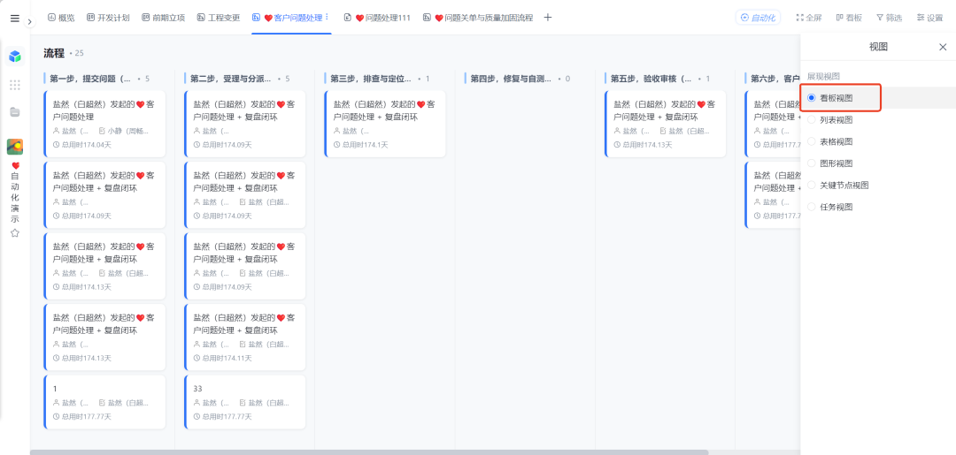The height and width of the screenshot is (455, 956).
Task: Select 列表视图 radio option
Action: point(812,120)
